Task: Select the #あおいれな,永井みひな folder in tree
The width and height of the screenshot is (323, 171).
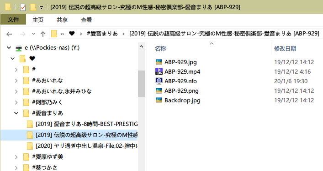Action: pyautogui.click(x=62, y=91)
